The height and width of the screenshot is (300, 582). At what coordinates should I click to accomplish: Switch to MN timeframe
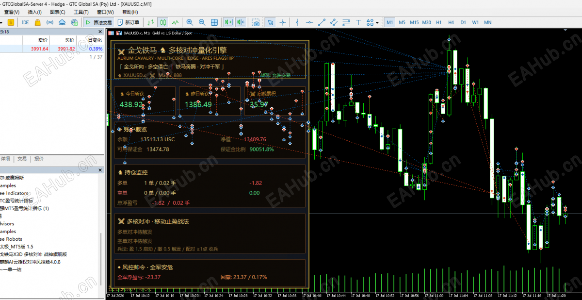click(x=488, y=22)
